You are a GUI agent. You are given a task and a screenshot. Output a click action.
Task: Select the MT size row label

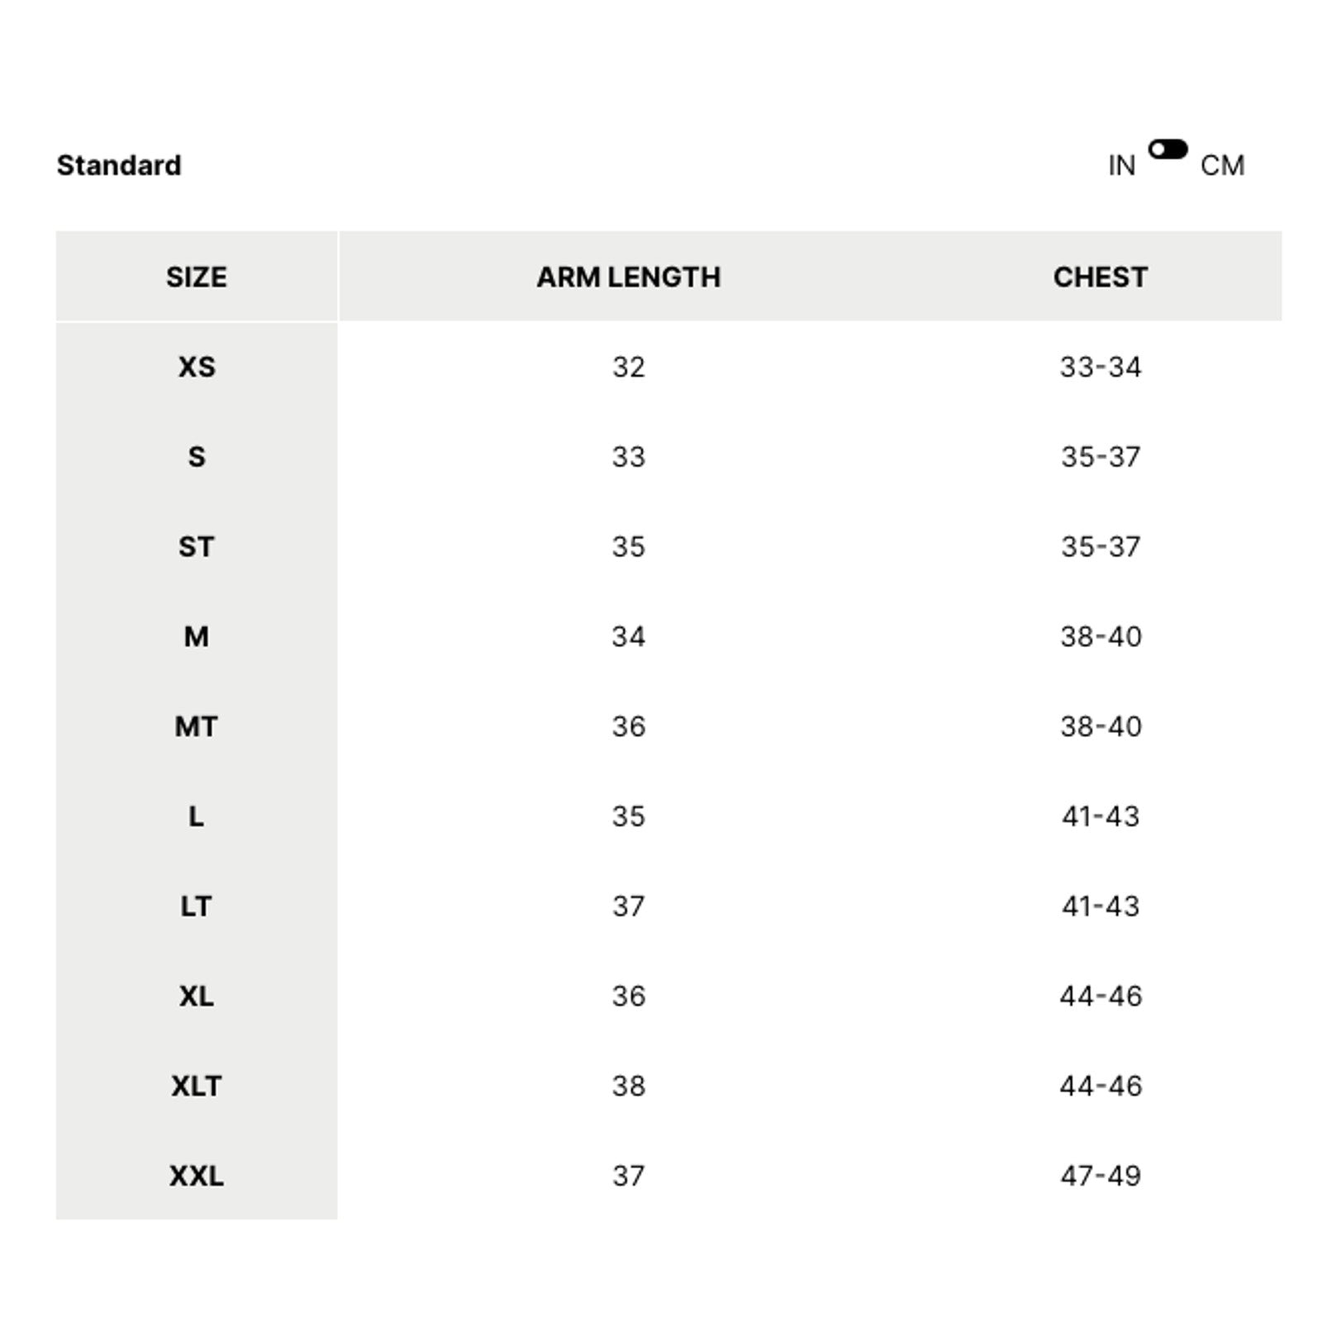[197, 727]
